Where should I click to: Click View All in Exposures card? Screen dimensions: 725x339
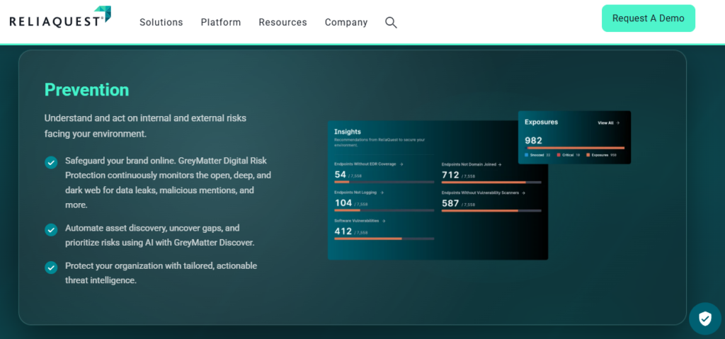(x=608, y=123)
